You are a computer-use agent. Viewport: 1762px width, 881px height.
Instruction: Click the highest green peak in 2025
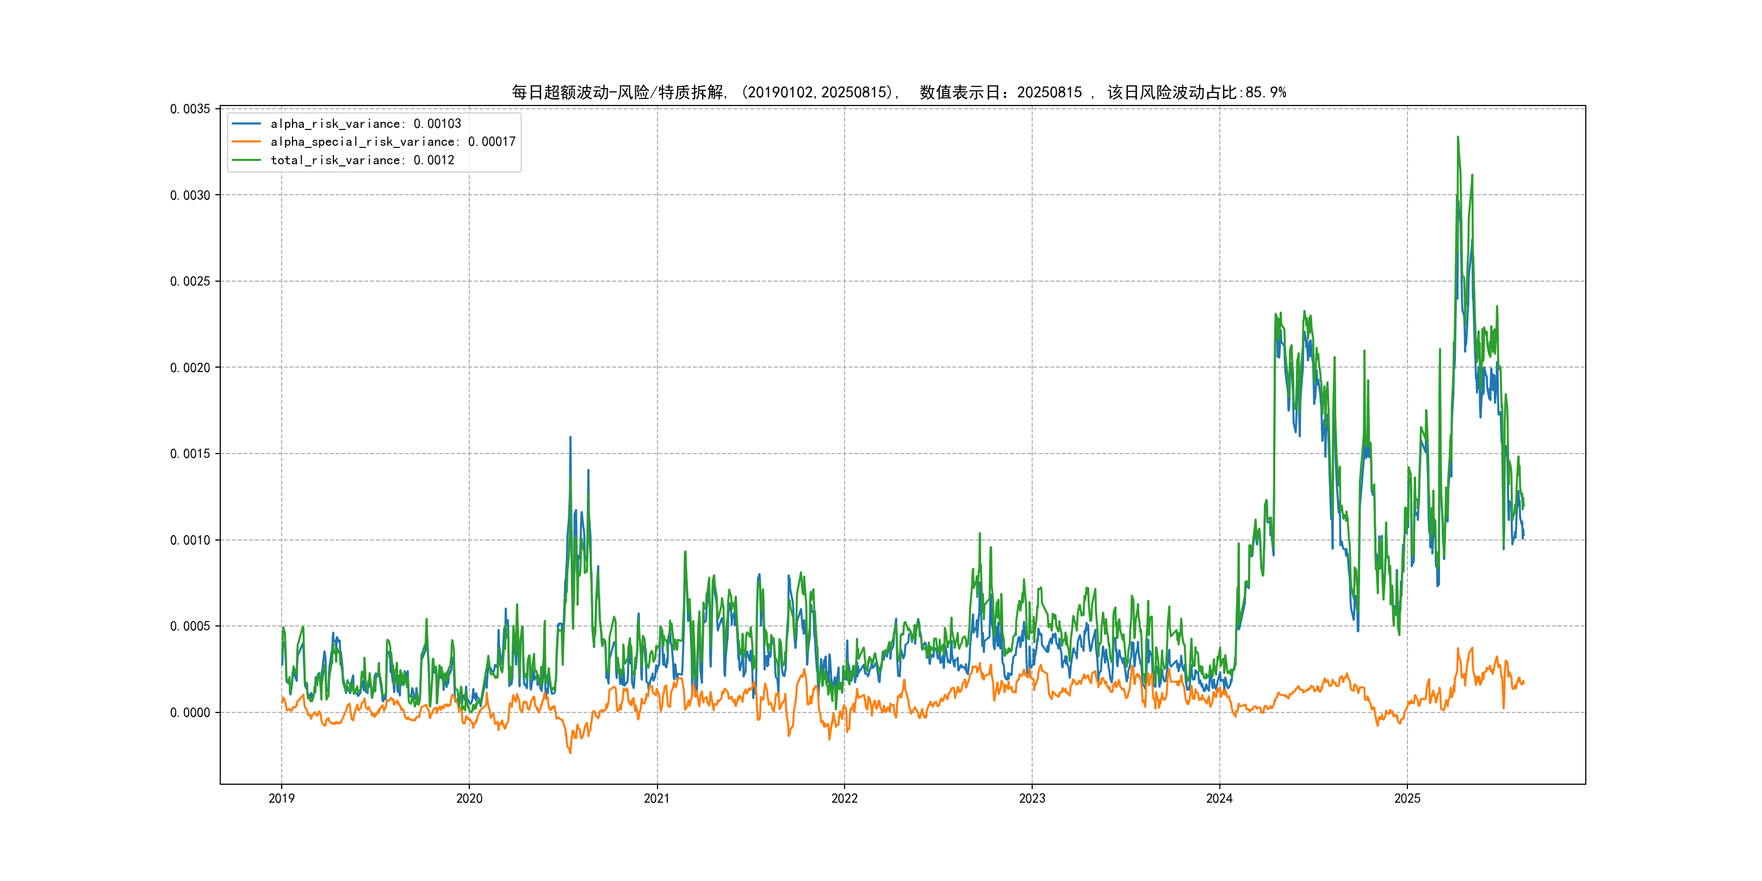tap(1457, 138)
